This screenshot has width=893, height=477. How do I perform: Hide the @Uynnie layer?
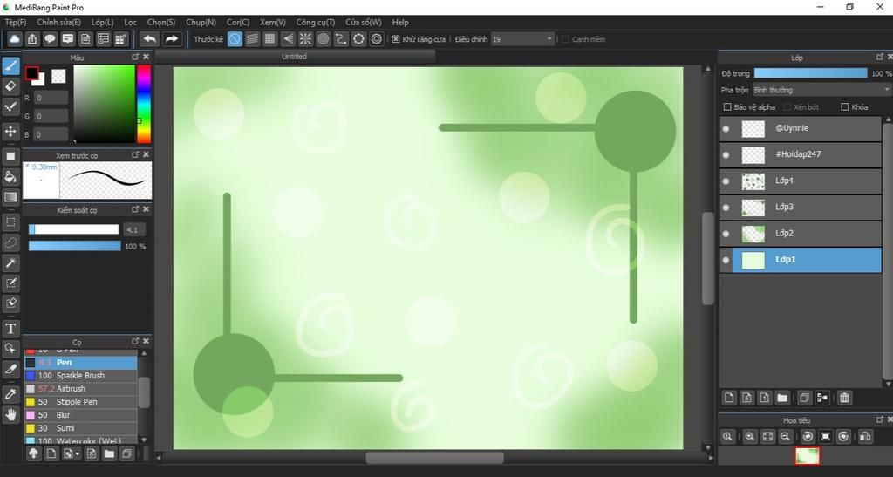click(x=726, y=129)
